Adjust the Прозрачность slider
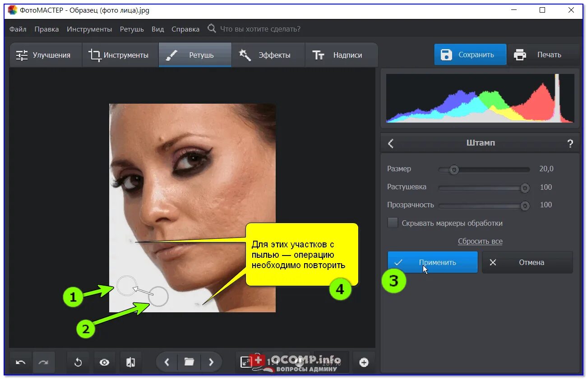 click(484, 205)
